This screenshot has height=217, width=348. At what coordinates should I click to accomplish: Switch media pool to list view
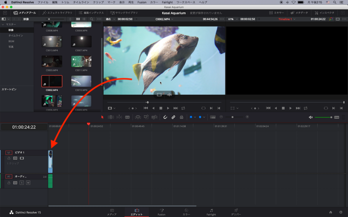coord(84,19)
